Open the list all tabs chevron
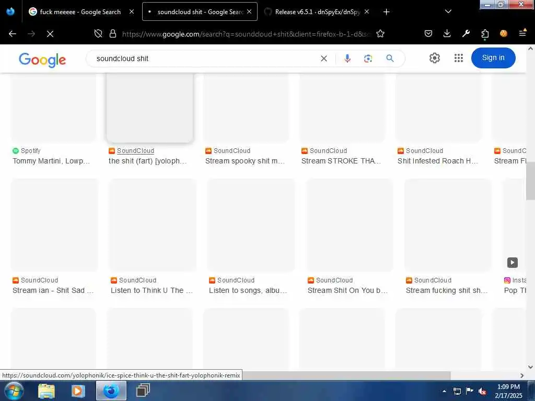The height and width of the screenshot is (401, 535). coord(448,11)
